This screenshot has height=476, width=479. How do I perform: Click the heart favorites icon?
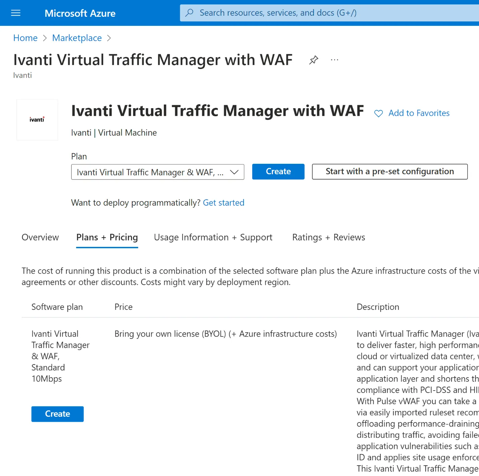click(378, 114)
